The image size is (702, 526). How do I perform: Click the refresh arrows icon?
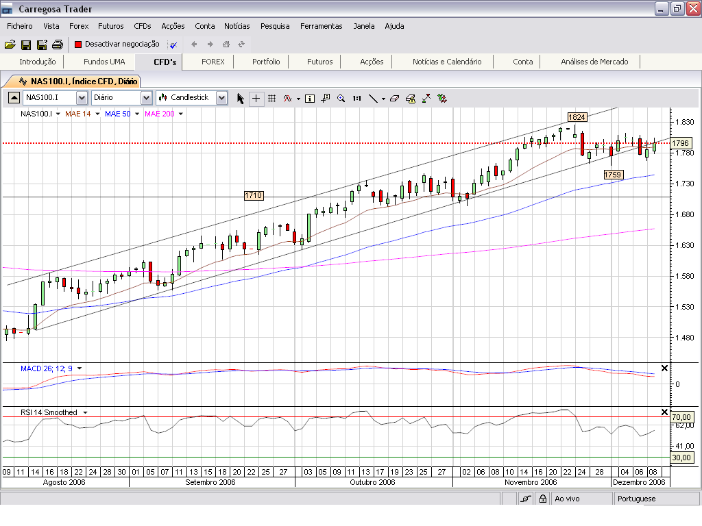(x=241, y=44)
